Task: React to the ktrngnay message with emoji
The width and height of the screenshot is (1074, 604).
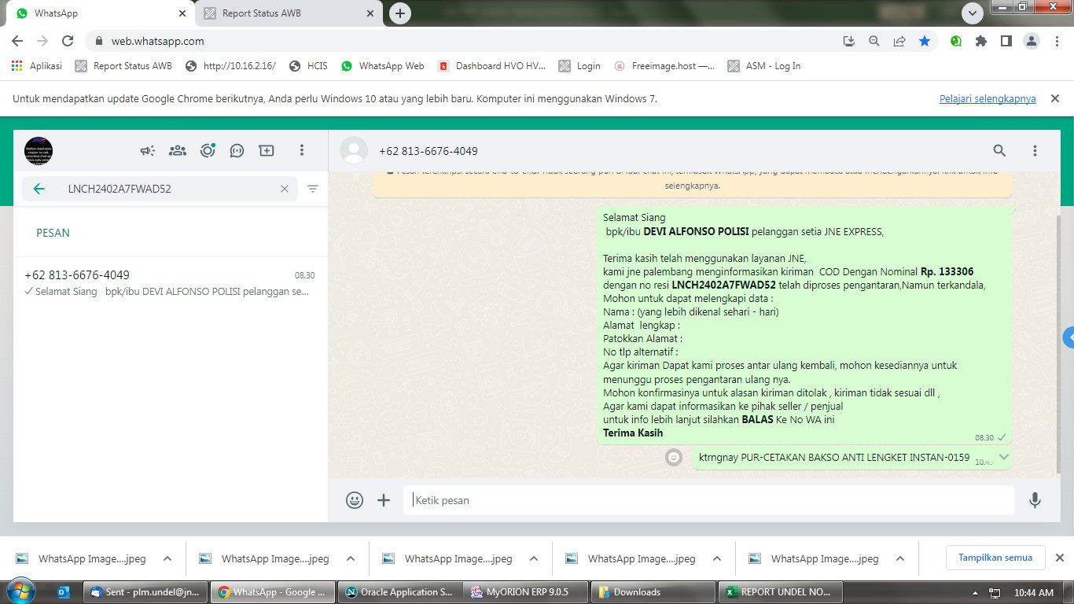Action: [x=674, y=457]
